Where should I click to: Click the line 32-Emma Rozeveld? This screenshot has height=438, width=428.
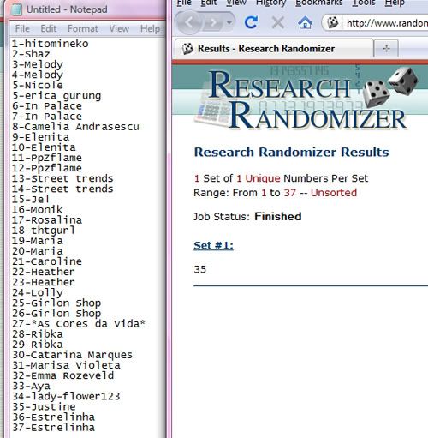click(62, 375)
